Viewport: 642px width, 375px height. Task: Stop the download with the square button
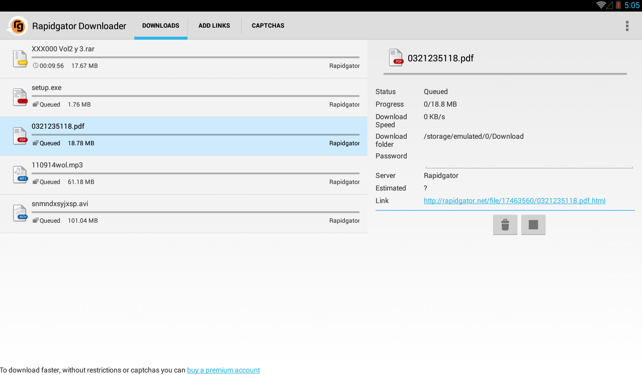tap(533, 225)
